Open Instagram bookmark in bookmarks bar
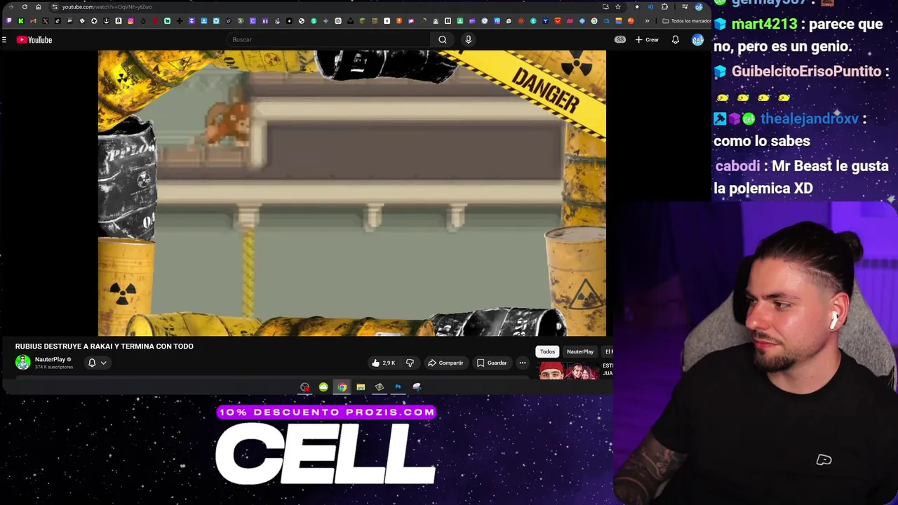Viewport: 898px width, 505px height. (130, 21)
